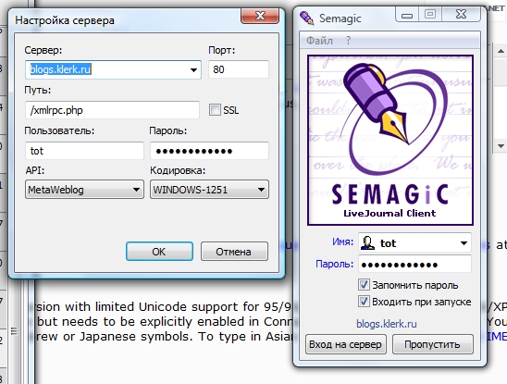Click Вход на сервер button

point(345,344)
